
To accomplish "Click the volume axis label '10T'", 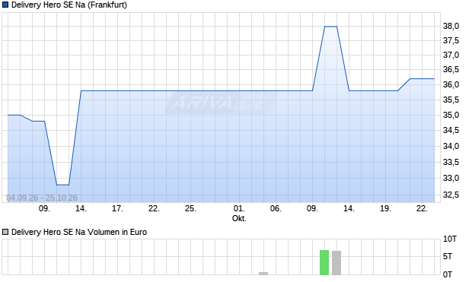I will (x=450, y=239).
